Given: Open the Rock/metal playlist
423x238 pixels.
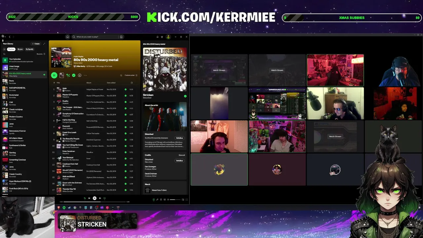Looking at the screenshot, I should [24, 96].
